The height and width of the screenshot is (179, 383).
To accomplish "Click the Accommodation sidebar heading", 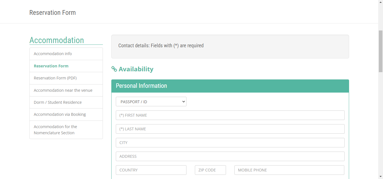I will click(57, 40).
